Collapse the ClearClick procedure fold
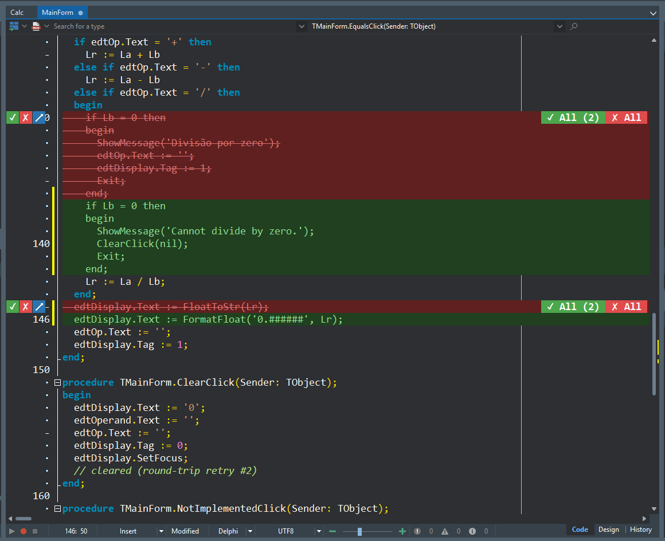 point(58,382)
